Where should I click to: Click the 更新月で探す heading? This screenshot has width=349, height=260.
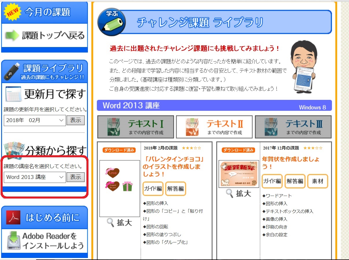pyautogui.click(x=55, y=94)
